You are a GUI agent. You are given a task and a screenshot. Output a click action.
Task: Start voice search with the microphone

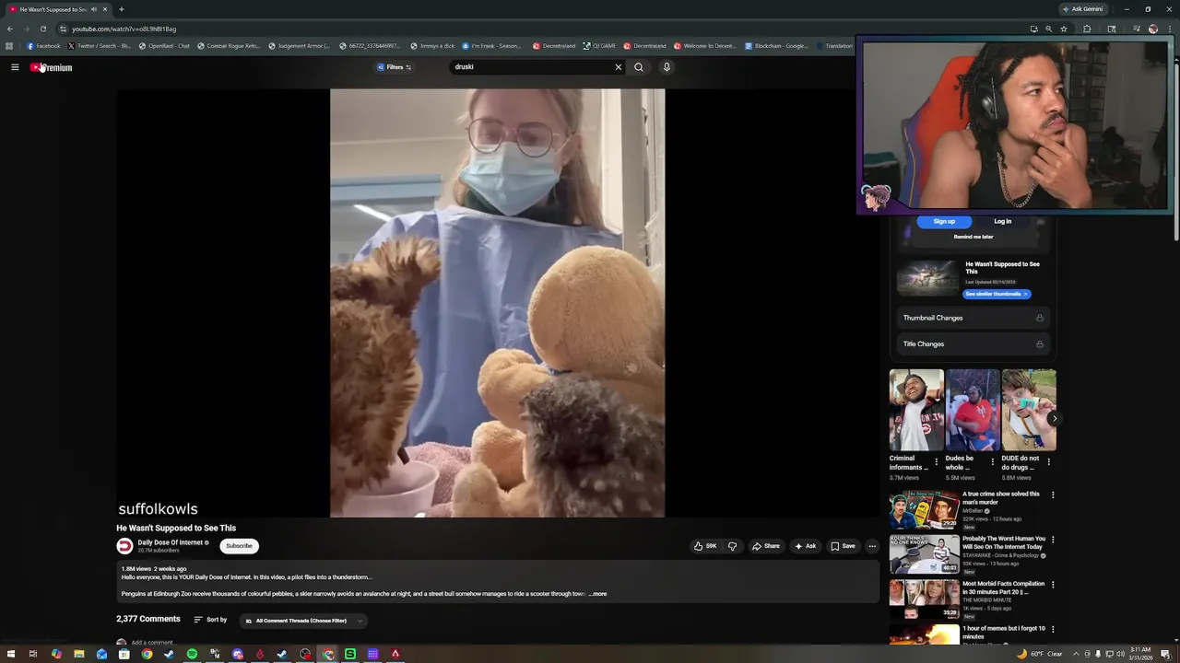point(667,67)
